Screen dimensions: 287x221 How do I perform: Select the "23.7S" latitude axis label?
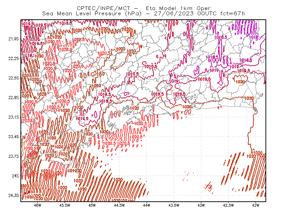tap(13, 156)
